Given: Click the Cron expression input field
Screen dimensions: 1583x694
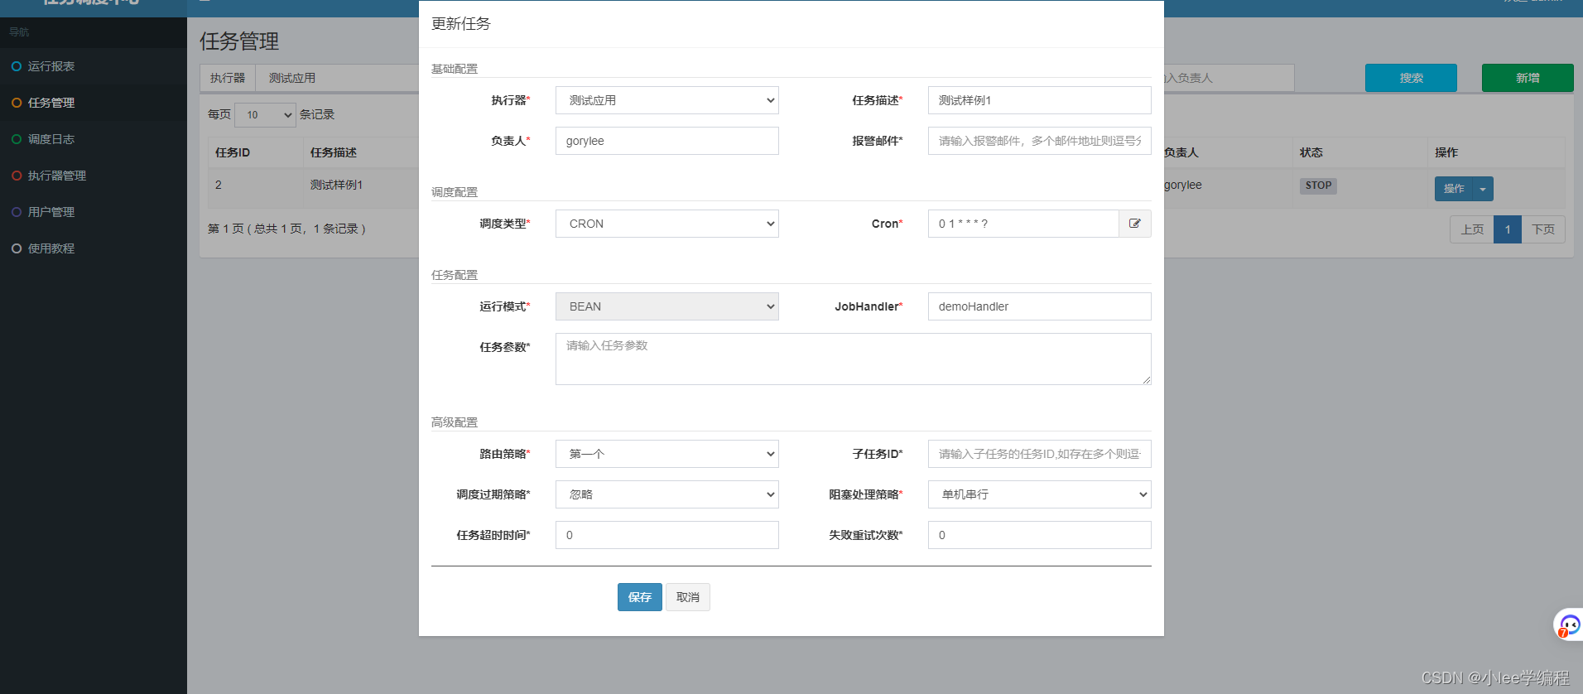Looking at the screenshot, I should (x=1023, y=224).
